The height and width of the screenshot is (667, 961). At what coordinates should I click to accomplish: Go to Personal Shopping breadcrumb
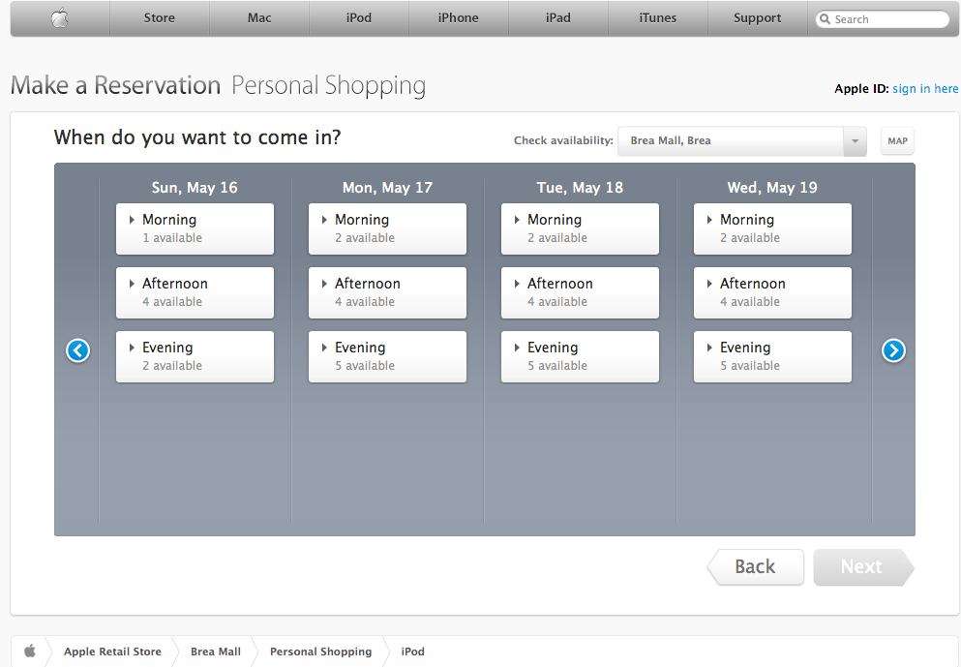coord(320,652)
